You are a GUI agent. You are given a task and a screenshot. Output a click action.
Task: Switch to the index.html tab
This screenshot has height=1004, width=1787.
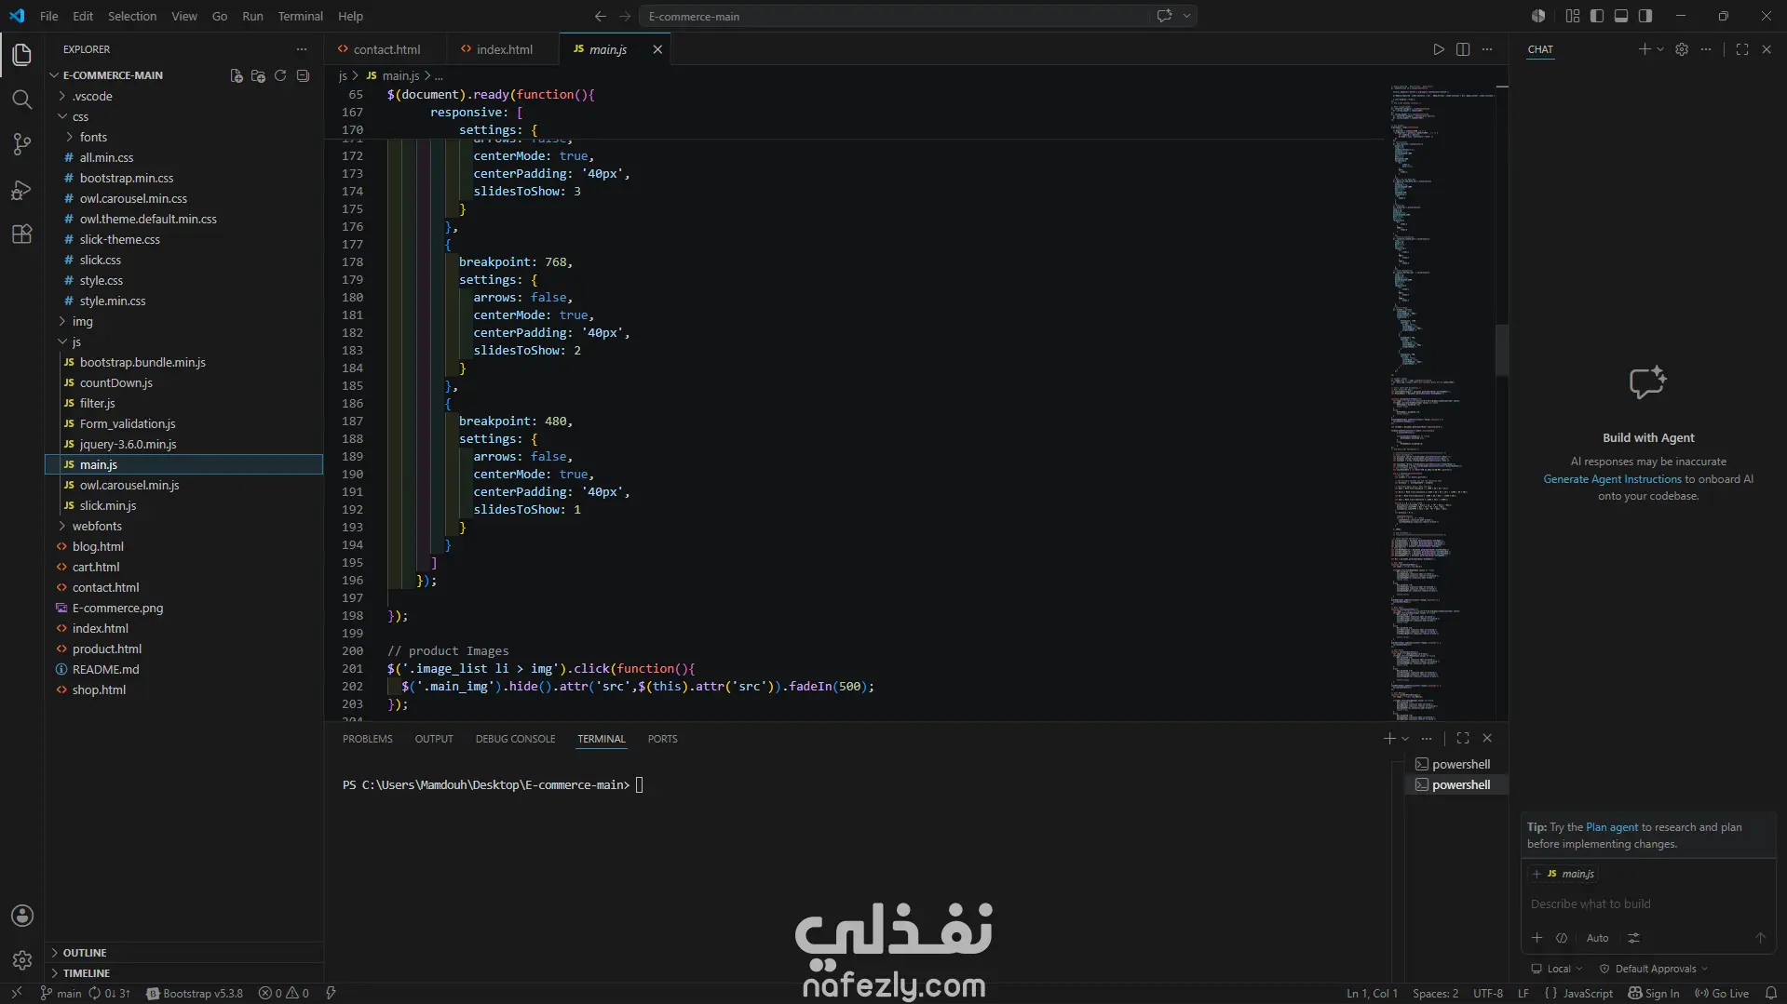pos(505,49)
